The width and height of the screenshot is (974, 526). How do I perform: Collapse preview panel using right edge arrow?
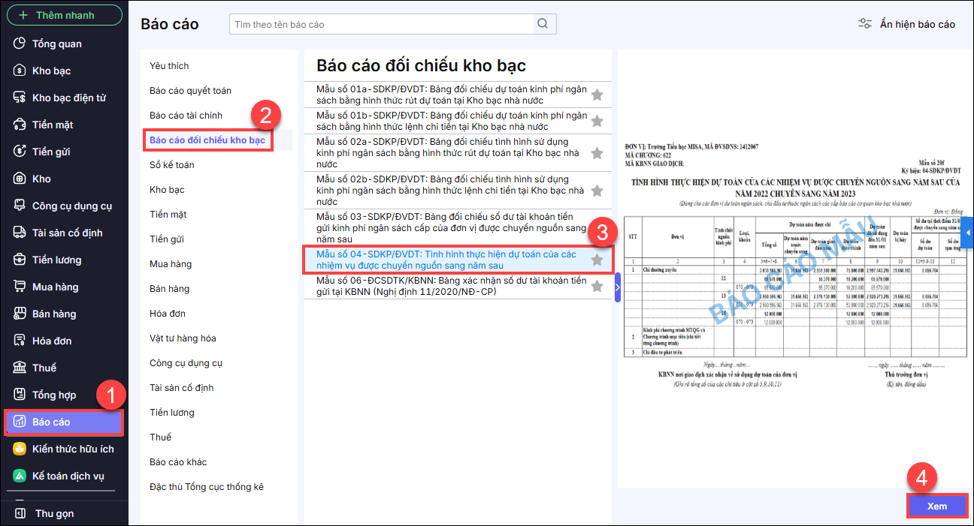click(x=969, y=234)
